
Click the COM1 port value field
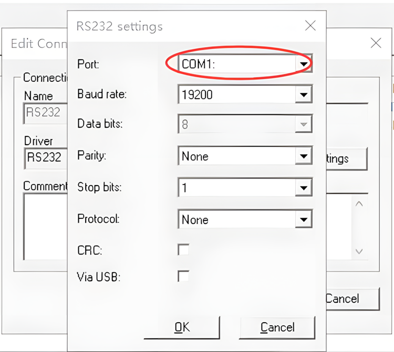tap(236, 64)
